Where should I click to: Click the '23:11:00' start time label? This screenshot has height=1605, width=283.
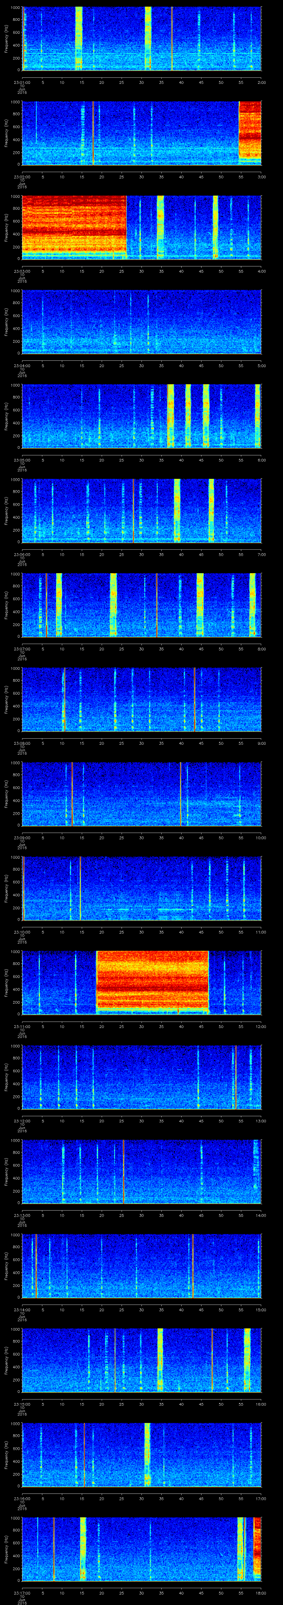pos(22,1026)
